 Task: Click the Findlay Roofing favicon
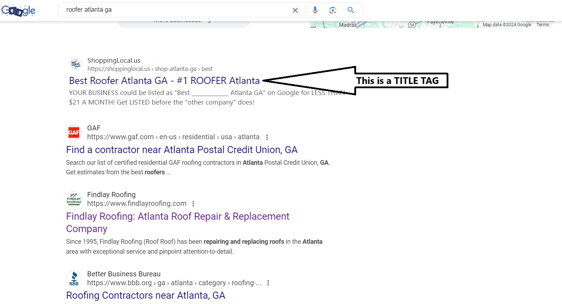click(x=74, y=199)
